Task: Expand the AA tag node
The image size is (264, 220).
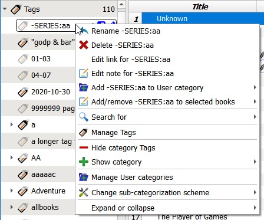Action: point(12,157)
